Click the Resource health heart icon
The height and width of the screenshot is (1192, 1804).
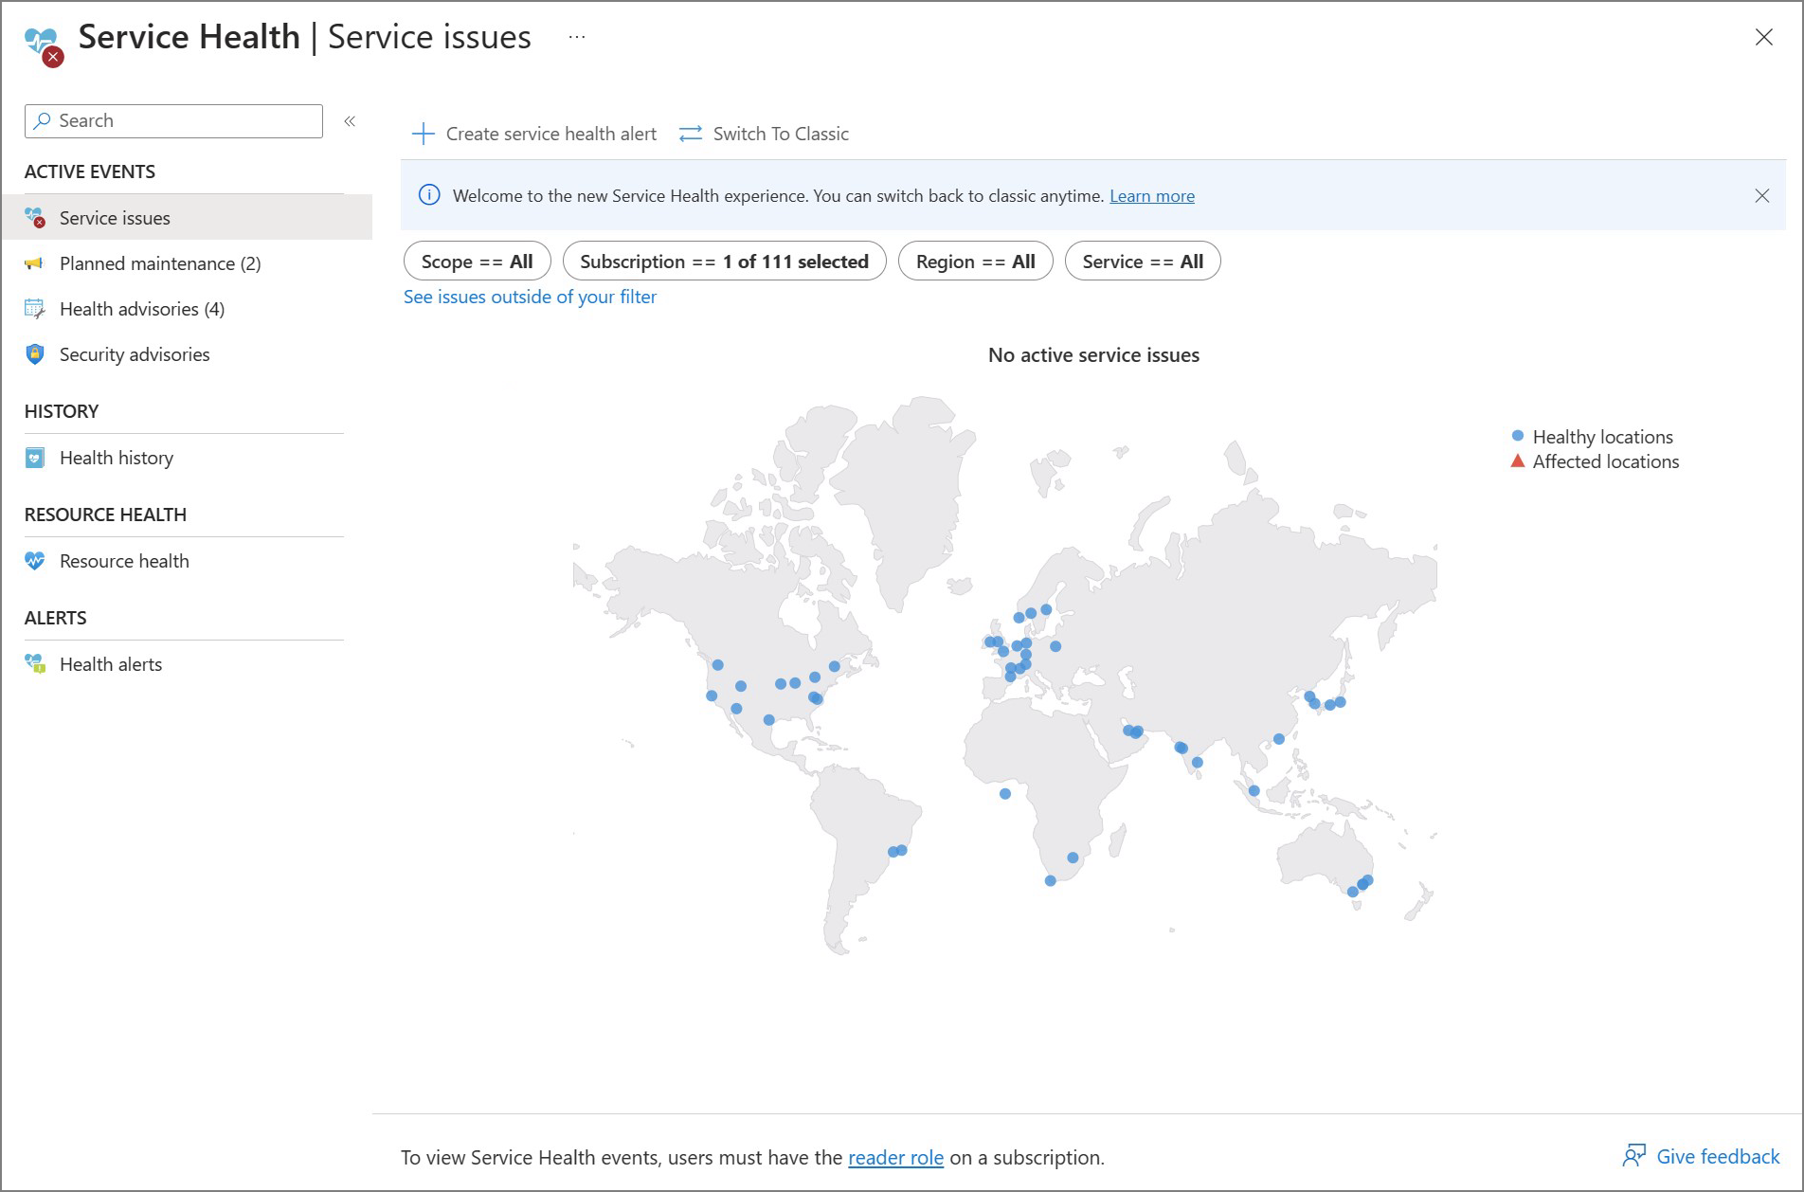35,561
